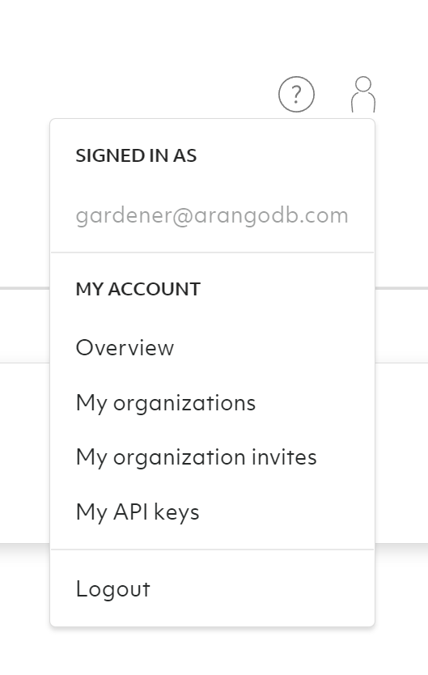Click the user profile avatar icon

[363, 94]
